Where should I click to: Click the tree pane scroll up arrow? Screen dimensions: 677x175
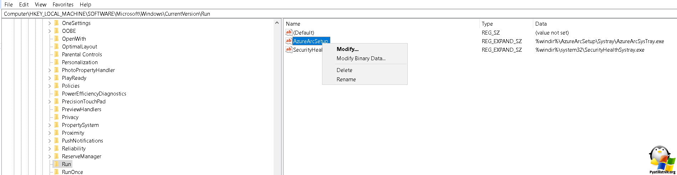277,23
